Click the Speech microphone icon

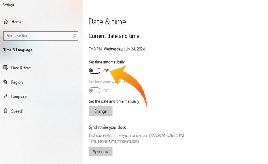pyautogui.click(x=6, y=111)
